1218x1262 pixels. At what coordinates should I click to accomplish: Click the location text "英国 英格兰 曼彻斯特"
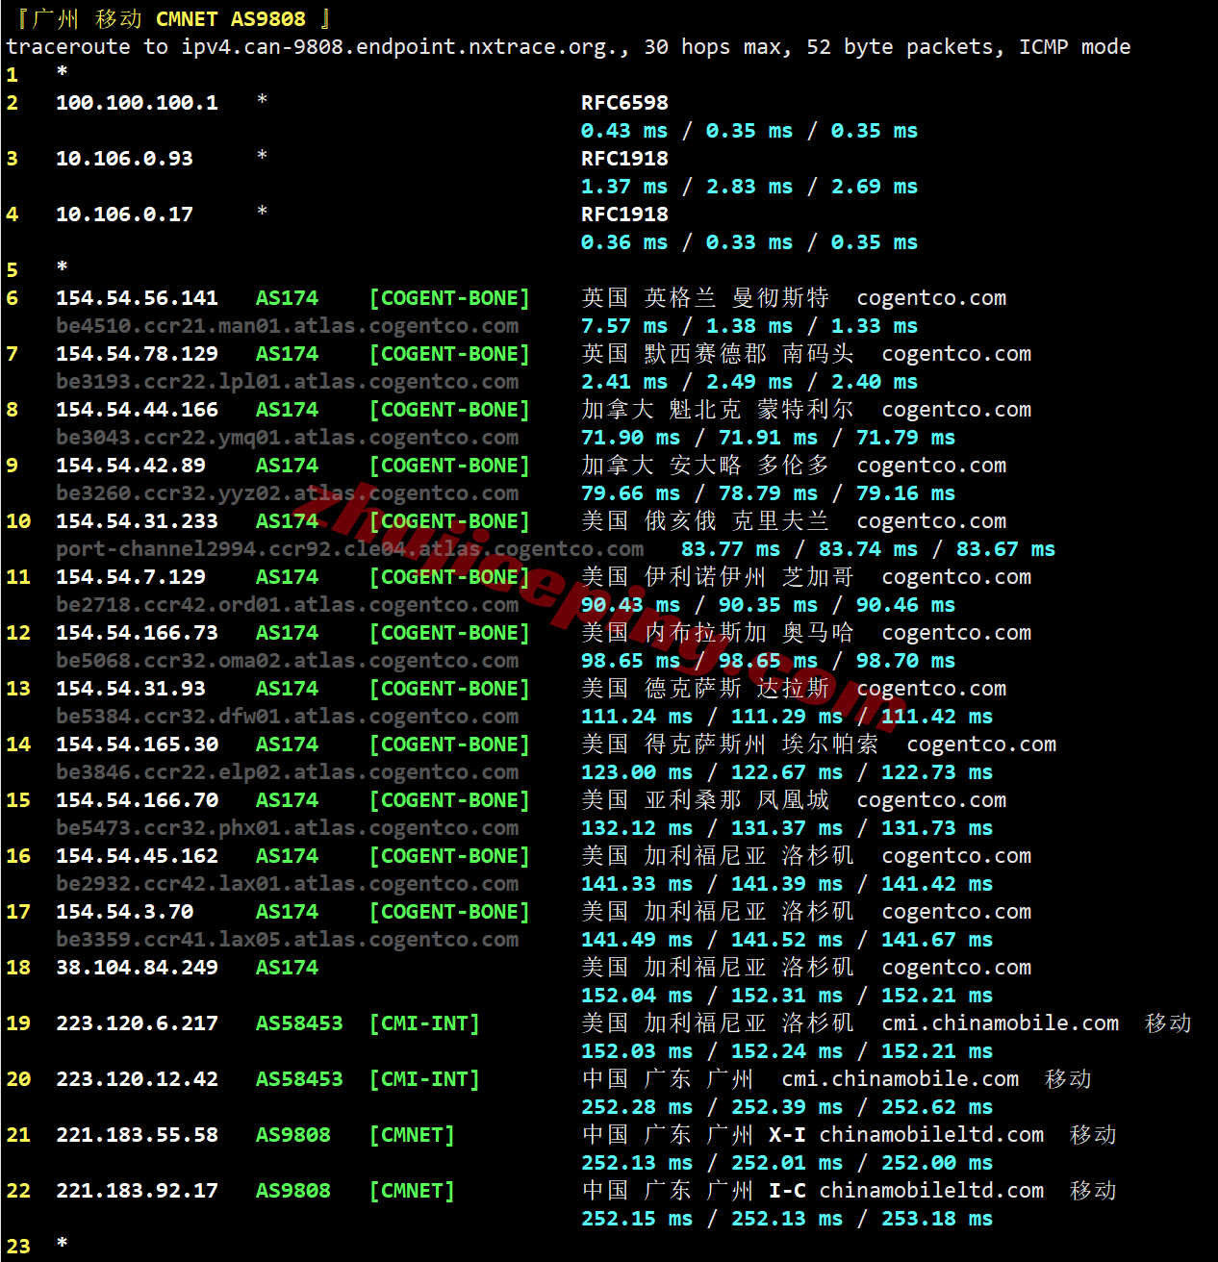click(705, 298)
